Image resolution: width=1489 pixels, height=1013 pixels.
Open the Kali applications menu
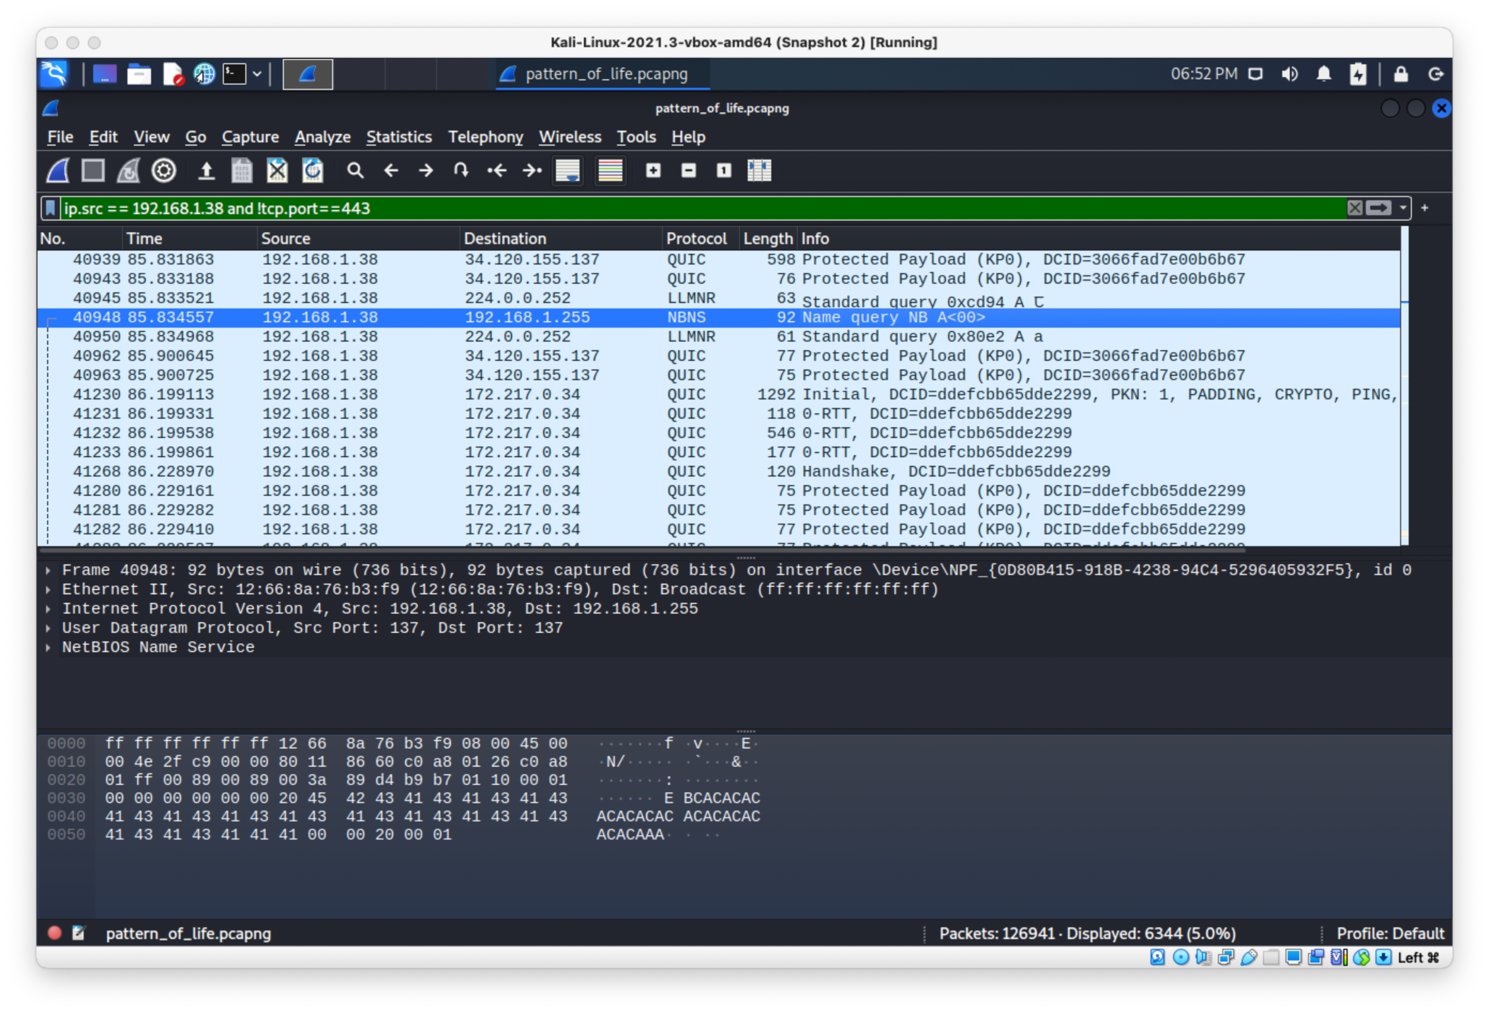tap(54, 74)
